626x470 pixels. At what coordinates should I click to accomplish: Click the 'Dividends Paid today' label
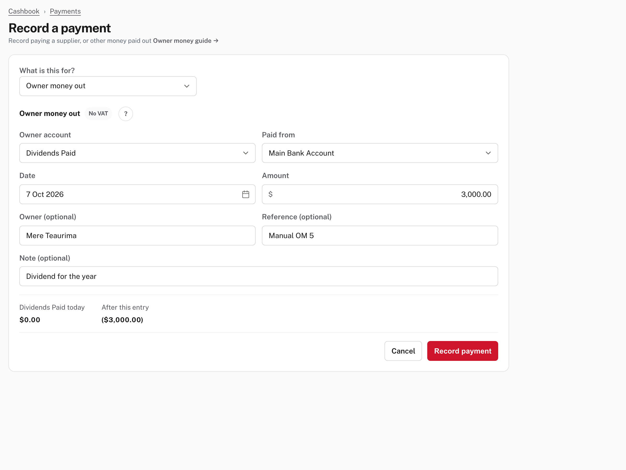click(52, 307)
